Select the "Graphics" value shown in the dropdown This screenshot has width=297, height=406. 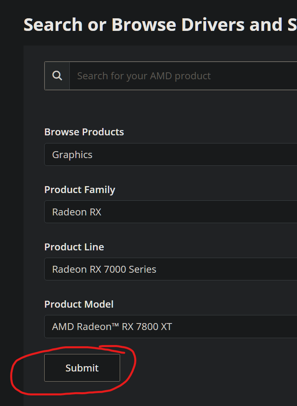point(72,155)
